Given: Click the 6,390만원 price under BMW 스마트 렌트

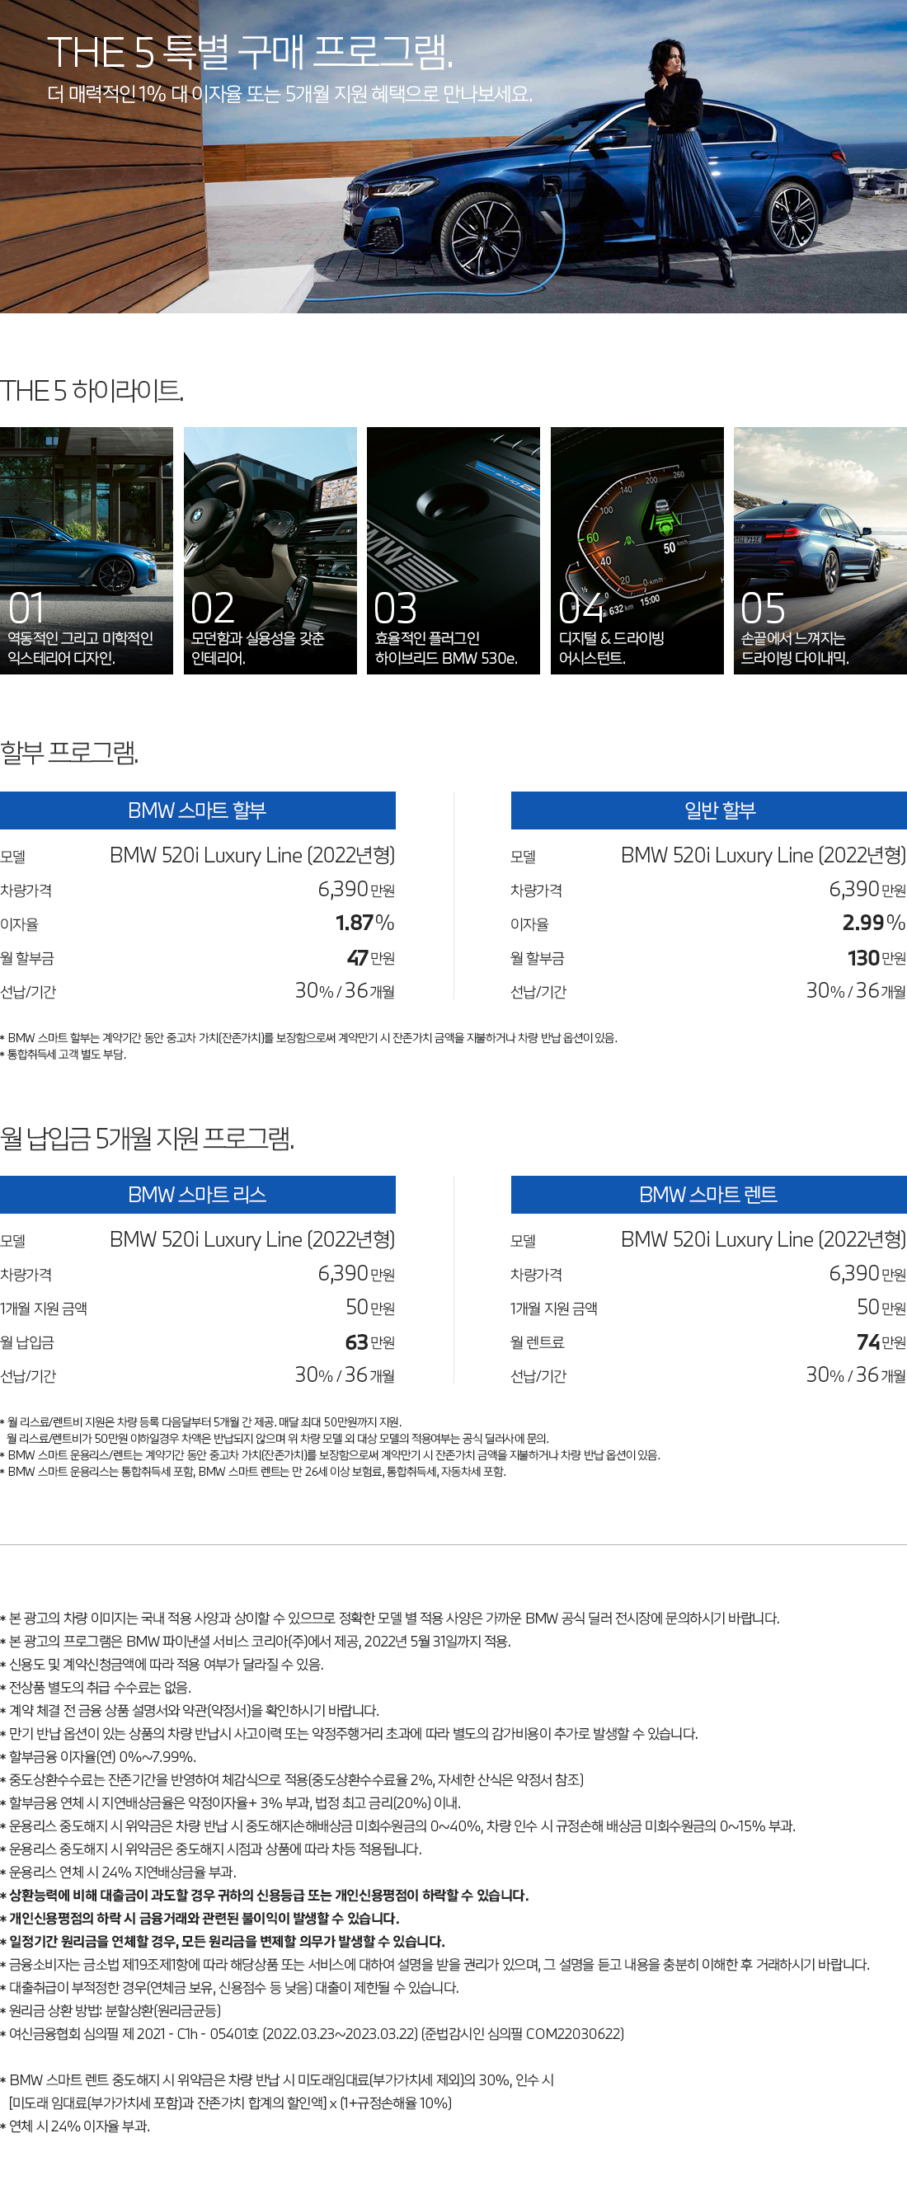Looking at the screenshot, I should [867, 1274].
